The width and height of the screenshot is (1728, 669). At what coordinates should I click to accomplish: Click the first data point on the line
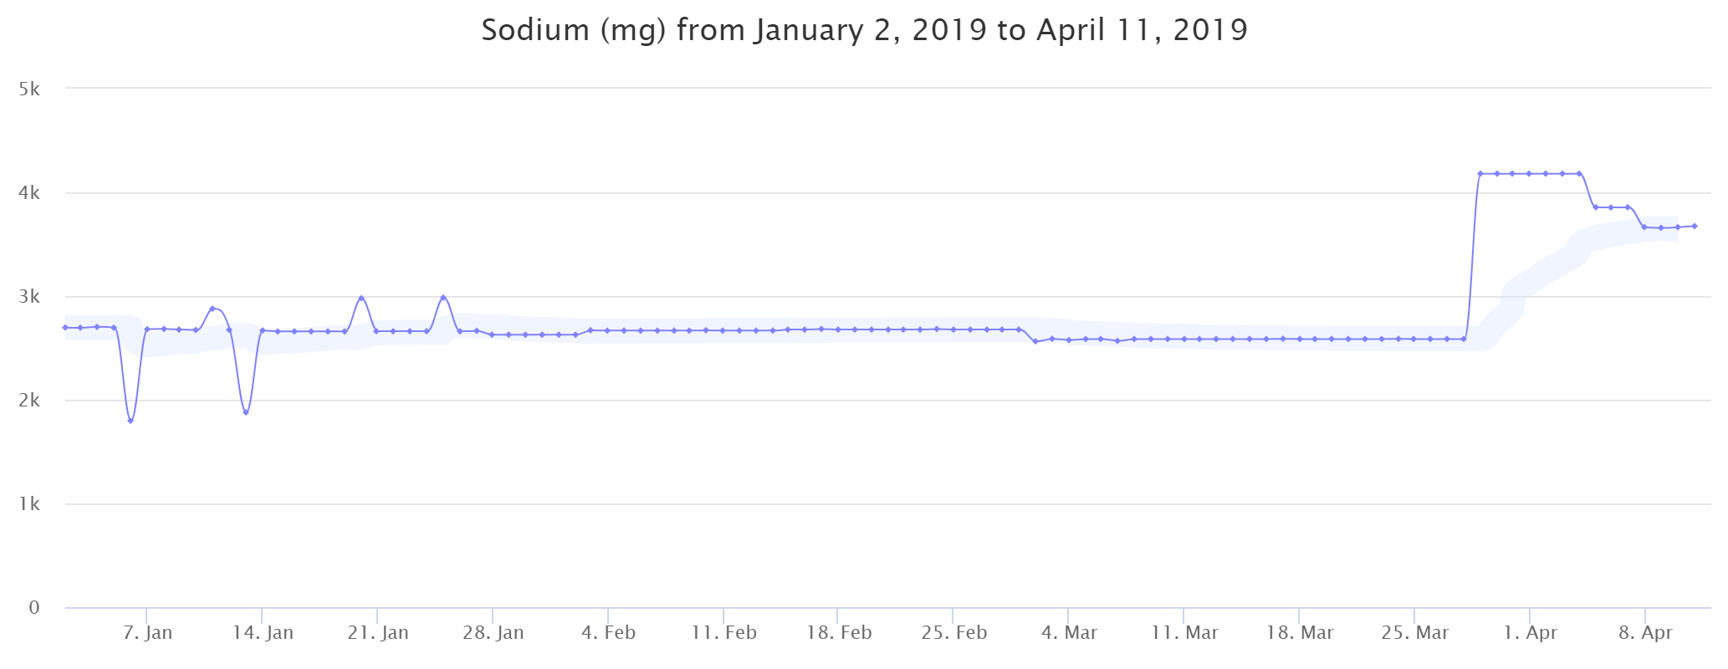click(65, 327)
